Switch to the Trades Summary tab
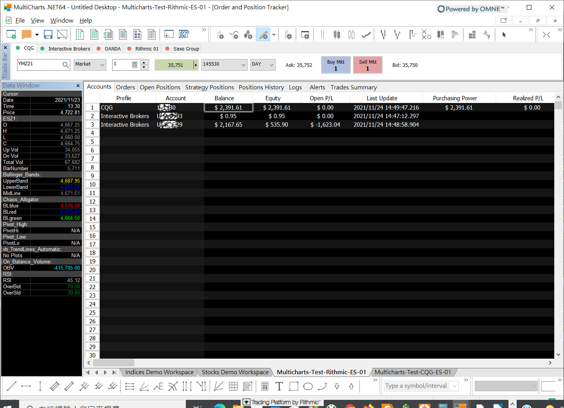564x408 pixels. point(354,87)
